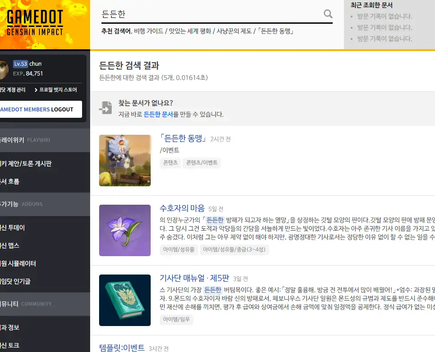Viewport: 435px width, 352px height.
Task: Click the 아이템/임무 category tag
Action: pos(176,319)
